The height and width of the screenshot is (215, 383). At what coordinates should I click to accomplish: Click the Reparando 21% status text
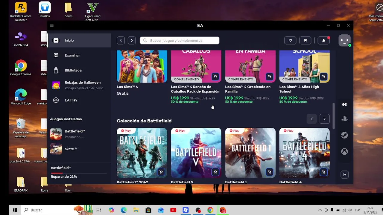(x=64, y=176)
